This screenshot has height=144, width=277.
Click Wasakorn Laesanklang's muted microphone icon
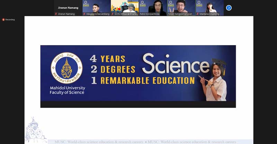[x=84, y=14]
